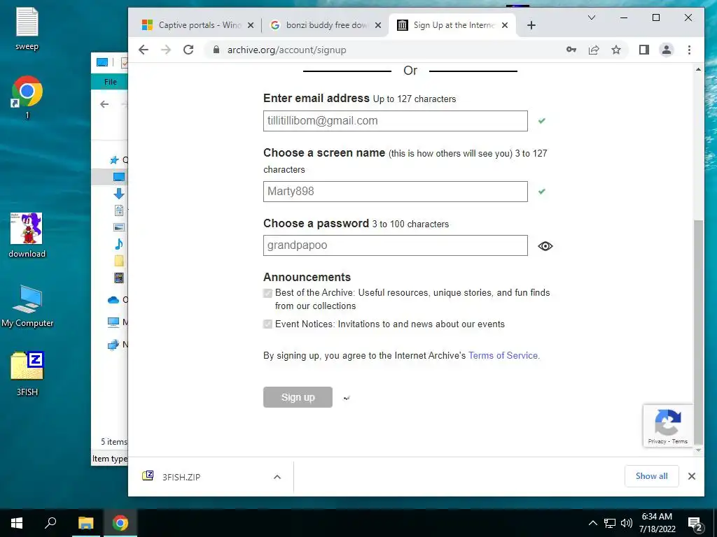Go back to previous page in Chrome
This screenshot has height=537, width=717.
(144, 50)
